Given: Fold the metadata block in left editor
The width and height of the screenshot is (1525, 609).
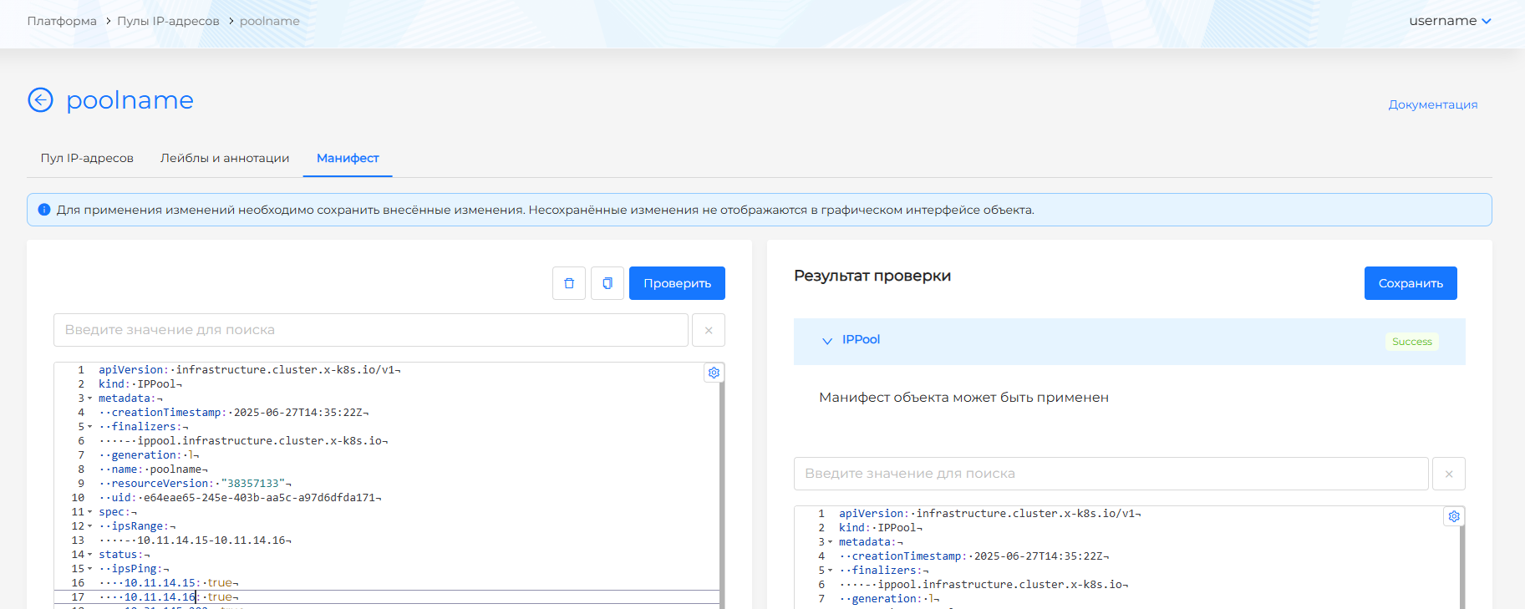Looking at the screenshot, I should pyautogui.click(x=90, y=398).
